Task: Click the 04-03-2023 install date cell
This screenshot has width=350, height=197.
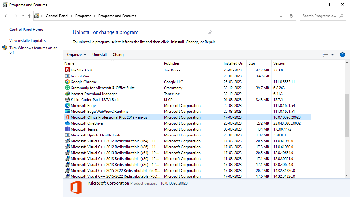Action: (x=233, y=100)
